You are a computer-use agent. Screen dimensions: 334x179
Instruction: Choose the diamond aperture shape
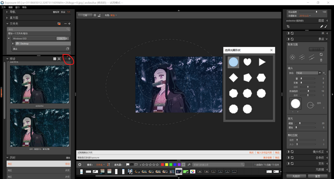[x=234, y=78]
